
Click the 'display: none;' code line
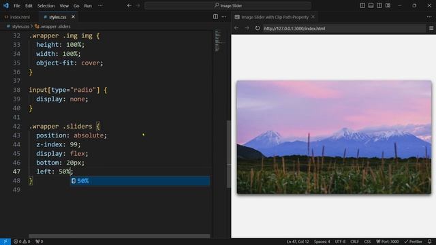click(x=62, y=99)
